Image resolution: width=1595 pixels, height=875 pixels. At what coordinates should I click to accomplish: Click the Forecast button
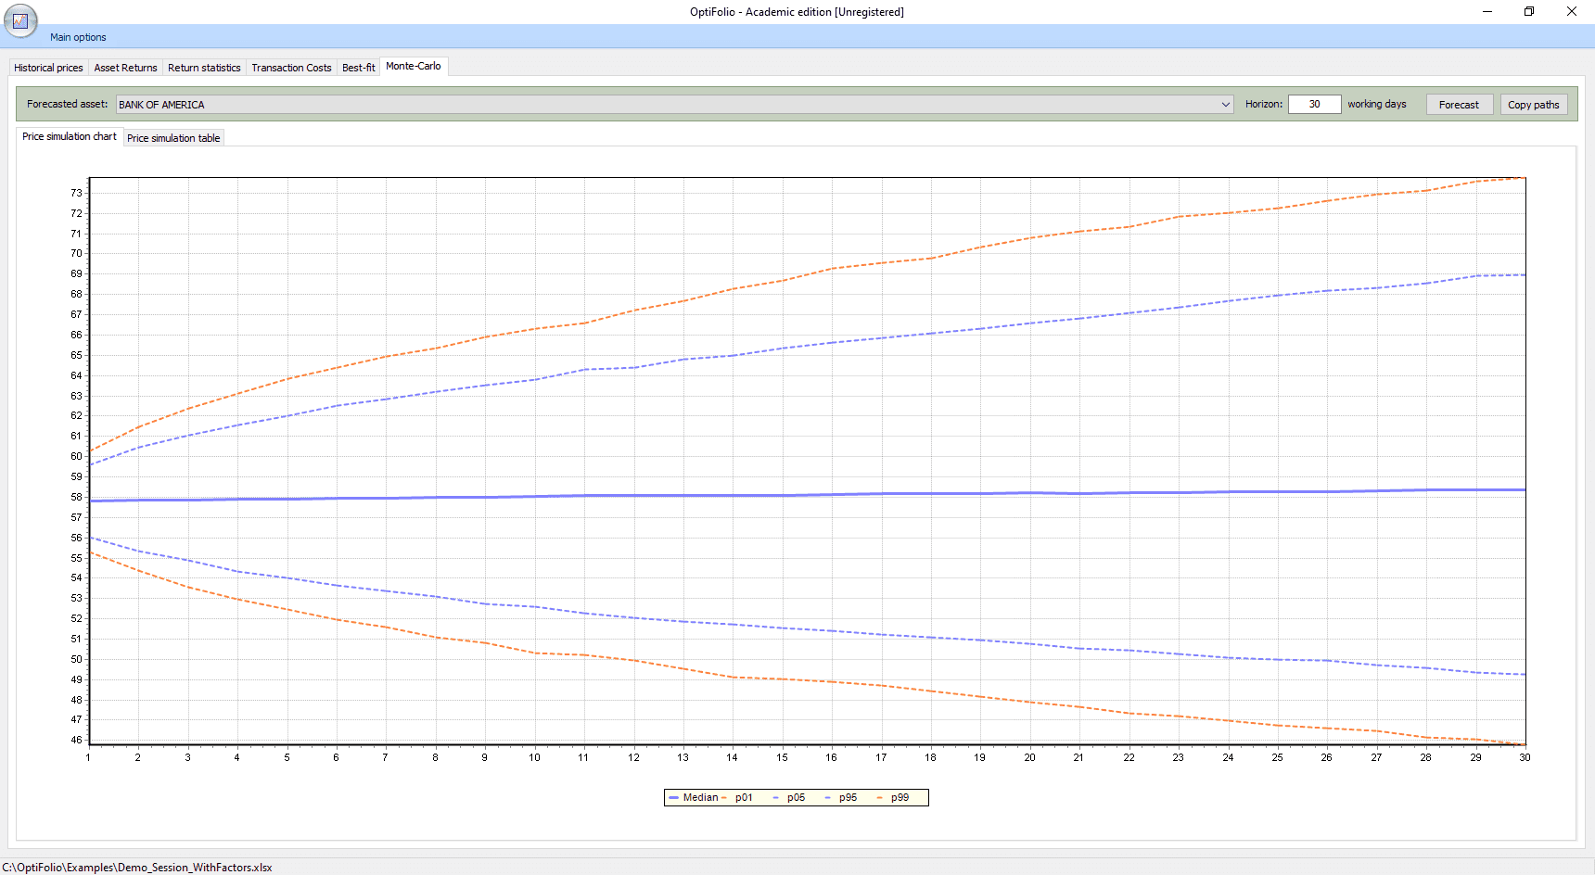(1459, 105)
